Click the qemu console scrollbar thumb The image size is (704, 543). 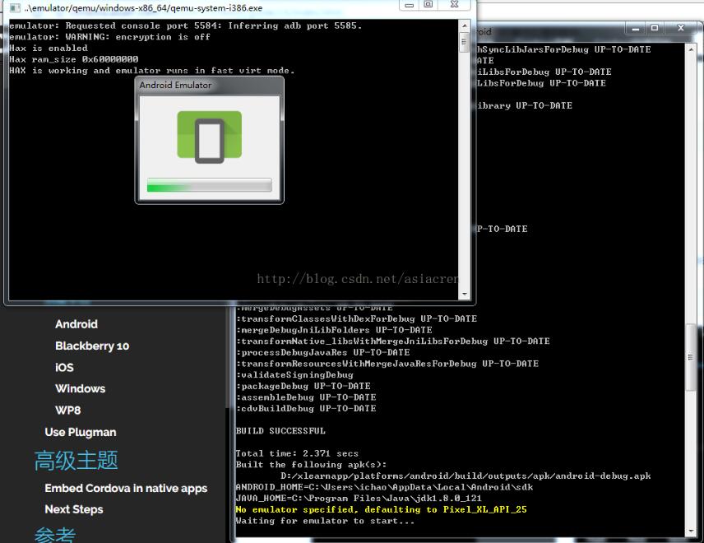click(464, 43)
